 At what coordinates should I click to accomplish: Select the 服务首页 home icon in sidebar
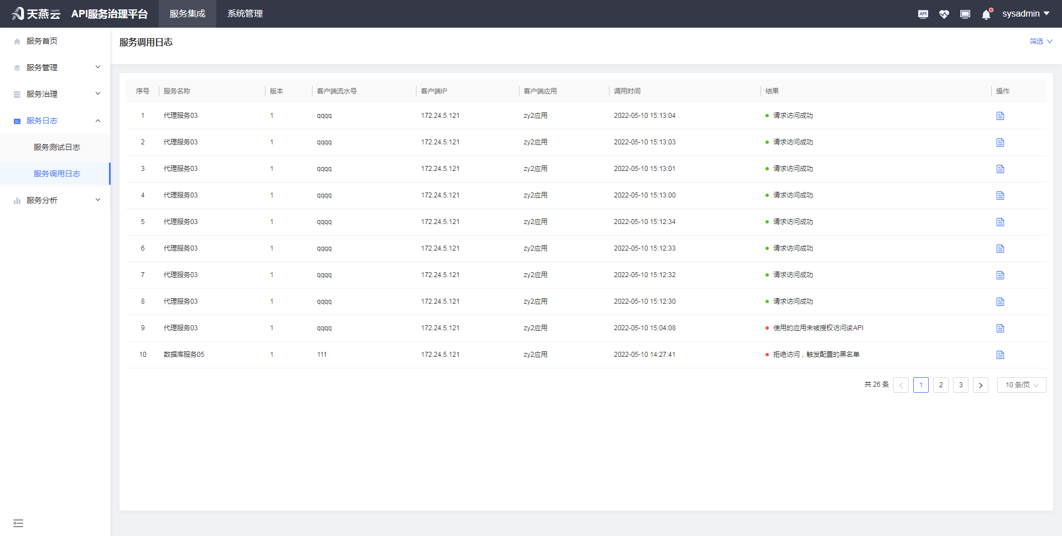pyautogui.click(x=17, y=40)
